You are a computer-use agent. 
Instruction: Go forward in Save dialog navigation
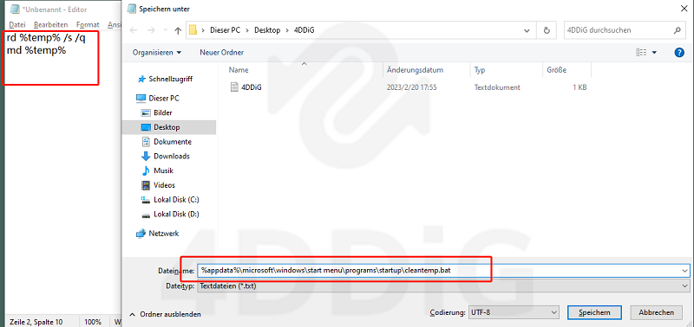pos(150,30)
